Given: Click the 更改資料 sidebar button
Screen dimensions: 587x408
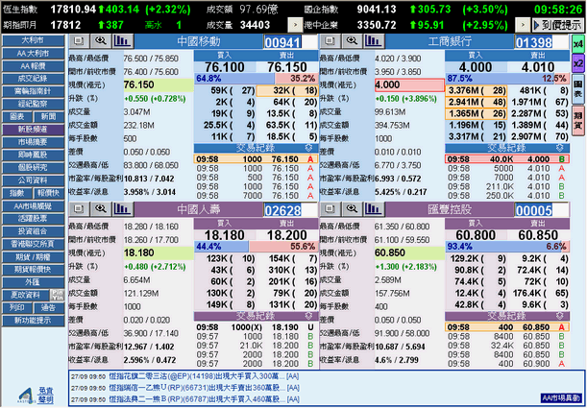Looking at the screenshot, I should pos(26,295).
